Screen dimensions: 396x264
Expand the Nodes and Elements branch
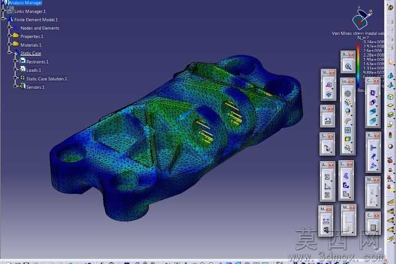coord(10,27)
